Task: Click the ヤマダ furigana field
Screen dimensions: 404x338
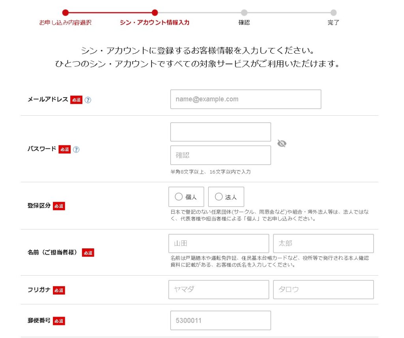Action: point(219,289)
